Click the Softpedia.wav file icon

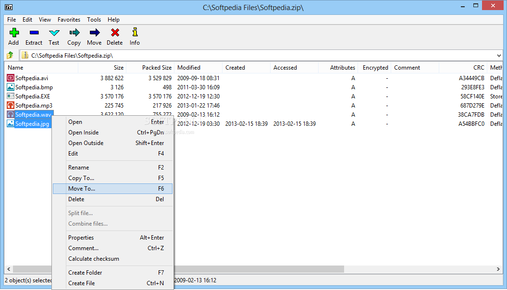pyautogui.click(x=11, y=114)
